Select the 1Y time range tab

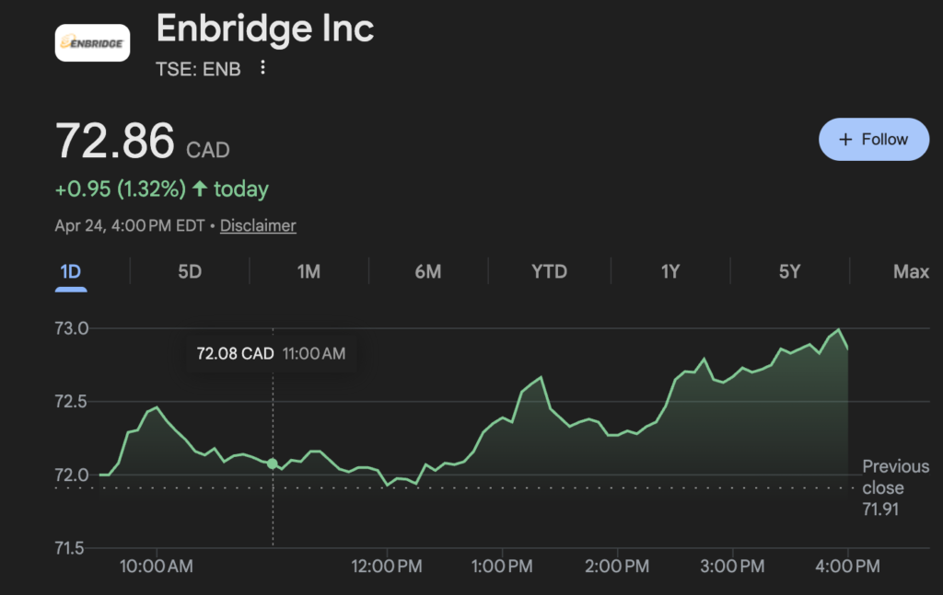point(670,272)
